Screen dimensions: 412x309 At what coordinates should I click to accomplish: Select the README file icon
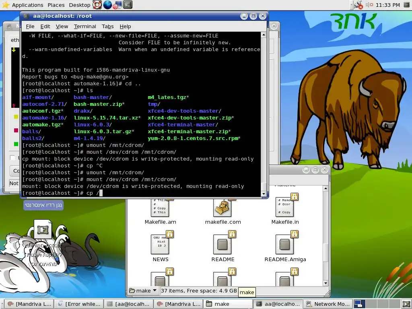222,244
